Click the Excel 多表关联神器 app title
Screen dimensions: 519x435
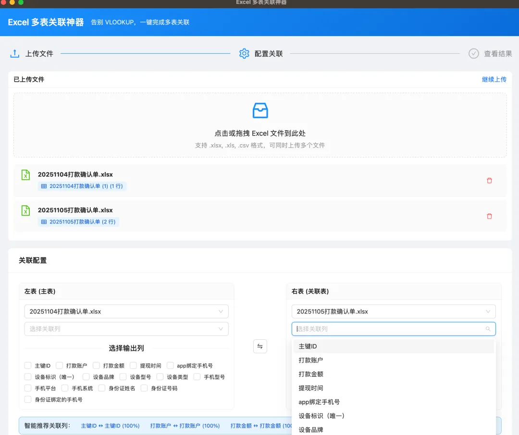tap(46, 22)
